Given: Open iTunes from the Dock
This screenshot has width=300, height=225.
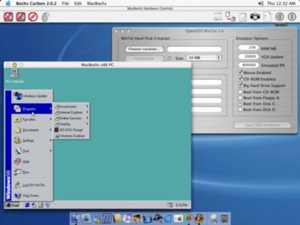Looking at the screenshot, I should pyautogui.click(x=127, y=218).
